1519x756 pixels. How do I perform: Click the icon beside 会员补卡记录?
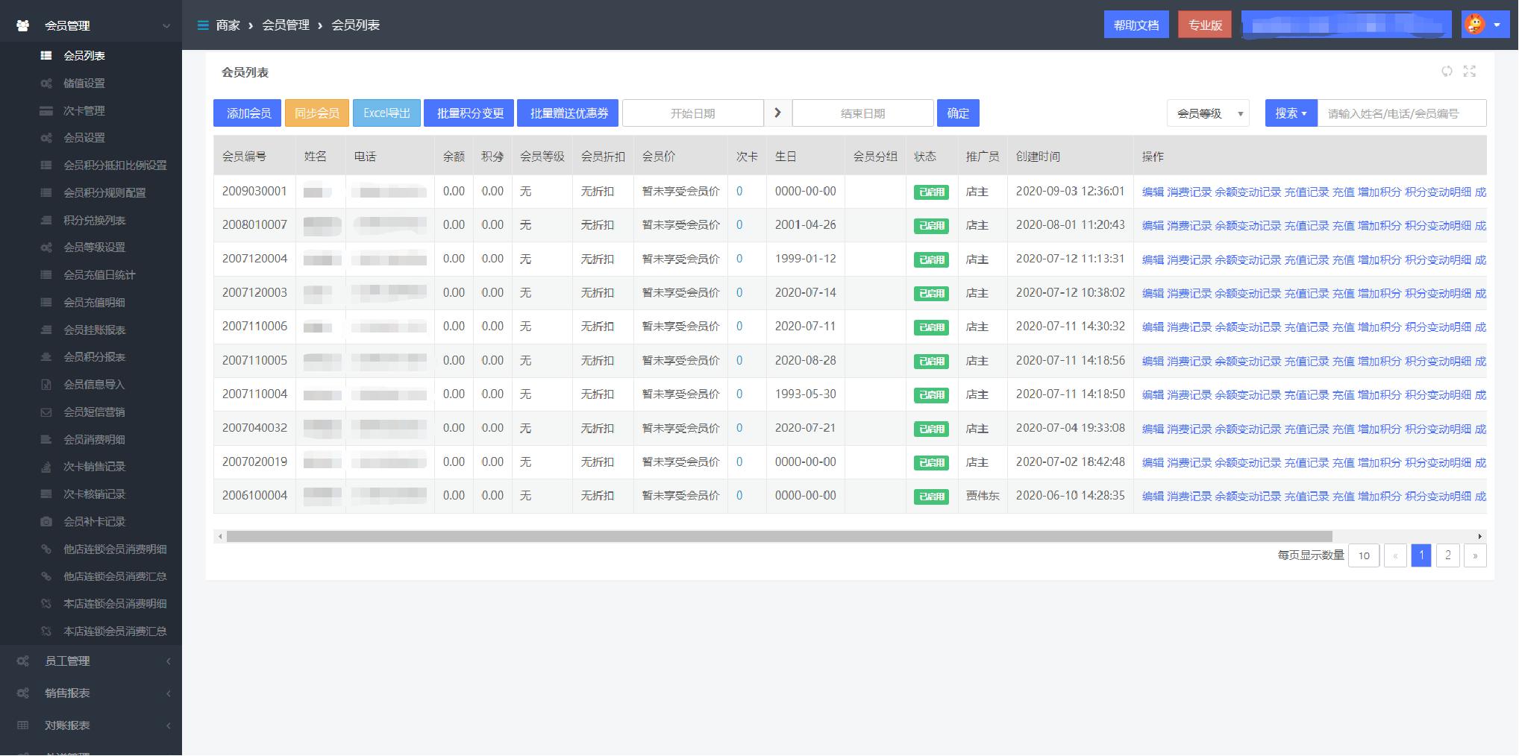click(46, 522)
